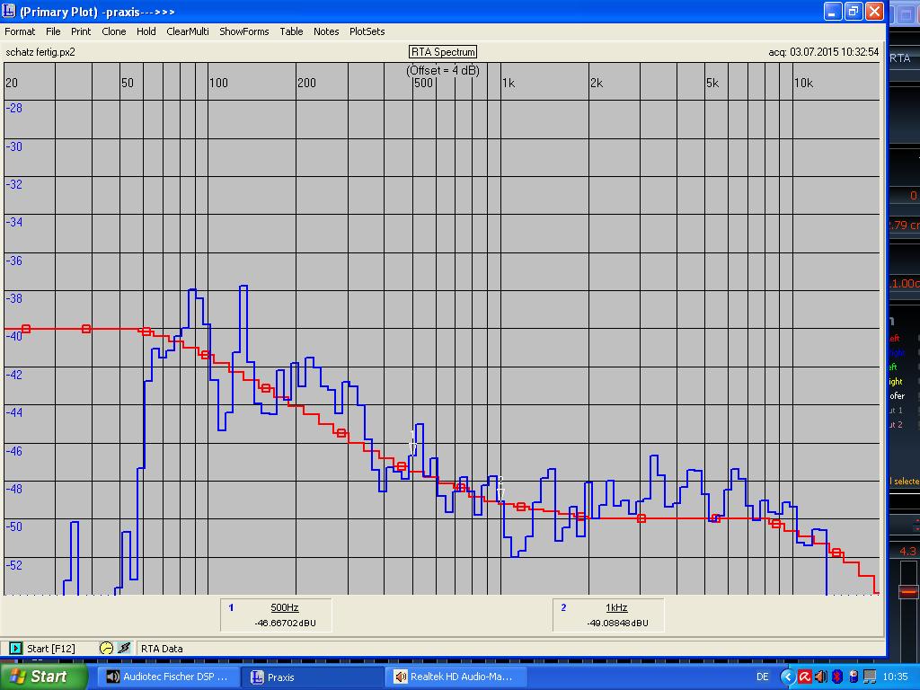Screen dimensions: 920x690
Task: Click the yellow clock icon in status bar
Action: pyautogui.click(x=106, y=648)
